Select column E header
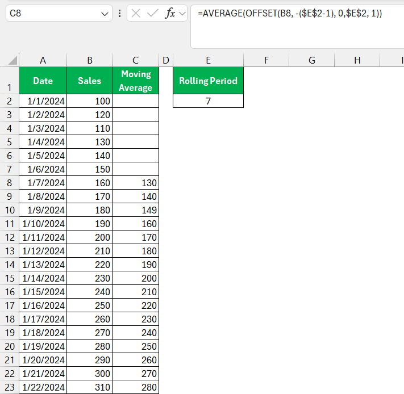 pos(208,60)
